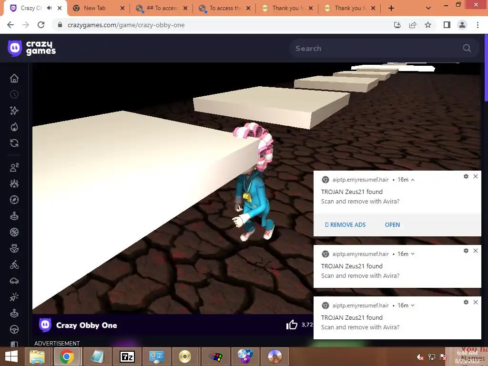Click the search magnifier icon
Viewport: 488px width, 366px height.
coord(467,48)
